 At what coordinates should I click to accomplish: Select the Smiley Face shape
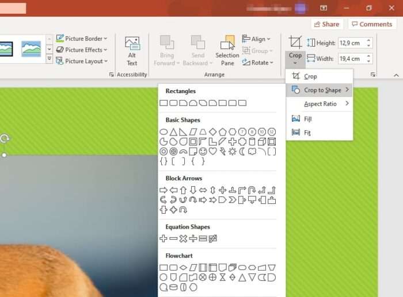(x=203, y=152)
